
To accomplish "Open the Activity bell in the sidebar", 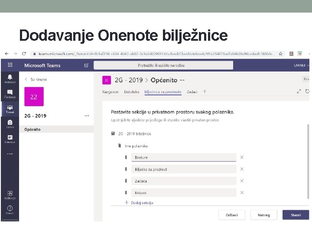I will 10,79.
